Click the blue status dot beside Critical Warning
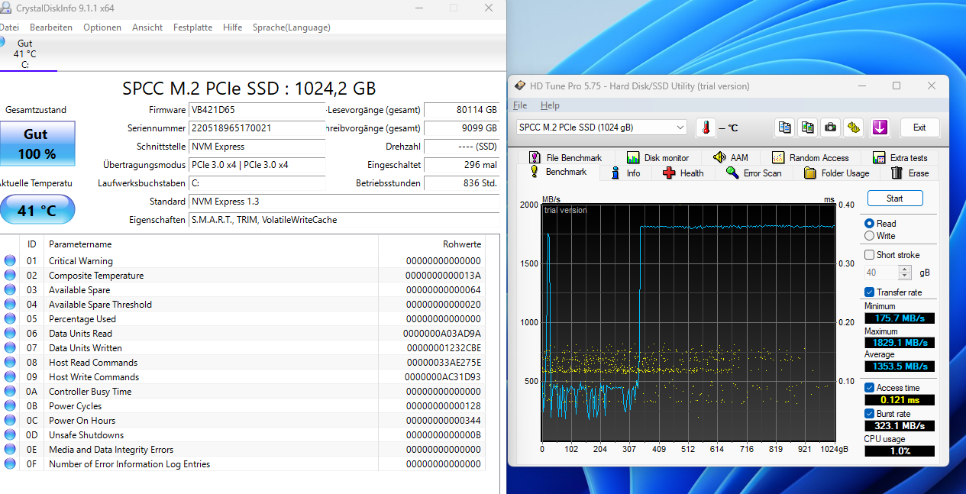The image size is (966, 494). 8,260
